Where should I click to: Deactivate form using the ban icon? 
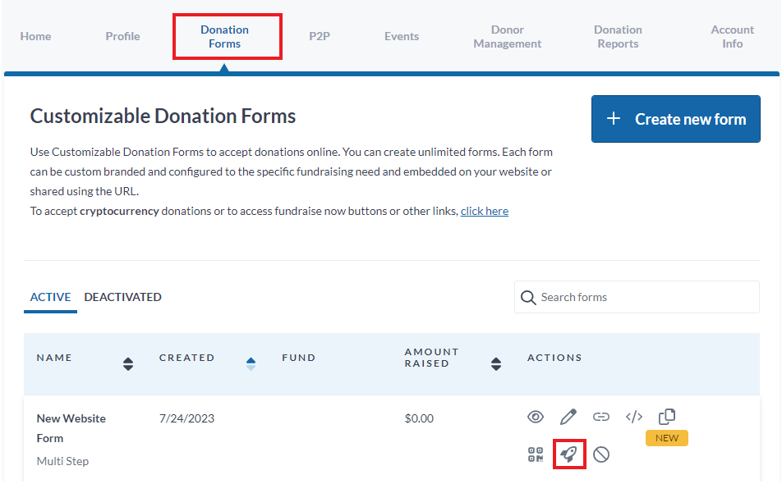pos(601,454)
